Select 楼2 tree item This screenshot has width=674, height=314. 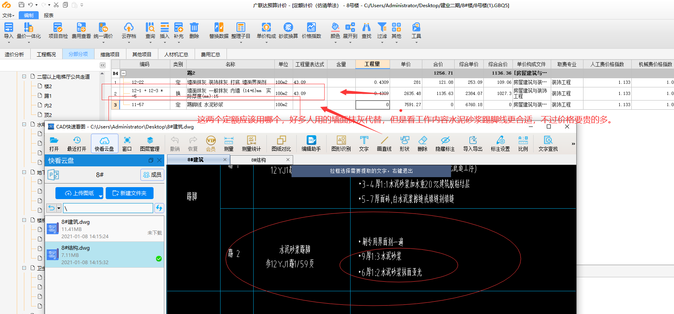coord(48,86)
